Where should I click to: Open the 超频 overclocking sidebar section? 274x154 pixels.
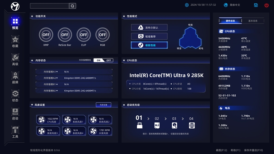[x=15, y=78]
